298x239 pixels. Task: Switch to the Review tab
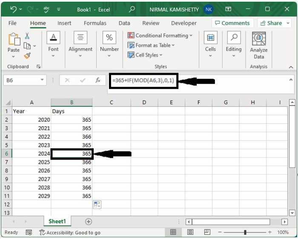(151, 23)
